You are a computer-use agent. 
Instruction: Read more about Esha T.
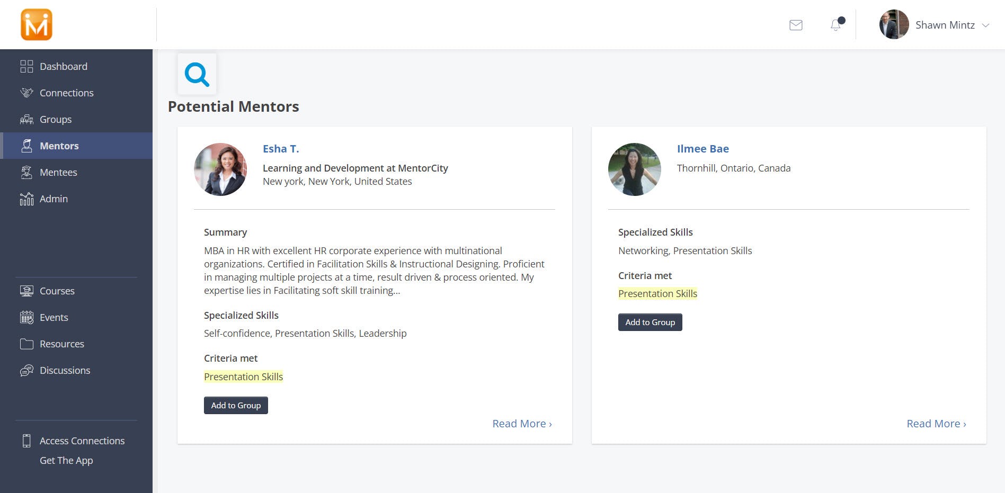[522, 424]
